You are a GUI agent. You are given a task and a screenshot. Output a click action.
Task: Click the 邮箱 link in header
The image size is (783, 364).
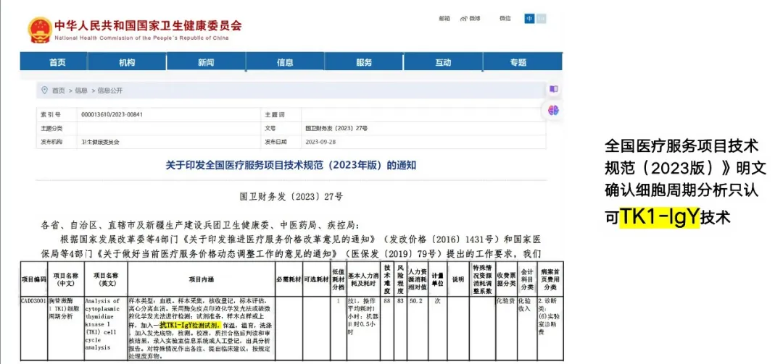coord(444,19)
